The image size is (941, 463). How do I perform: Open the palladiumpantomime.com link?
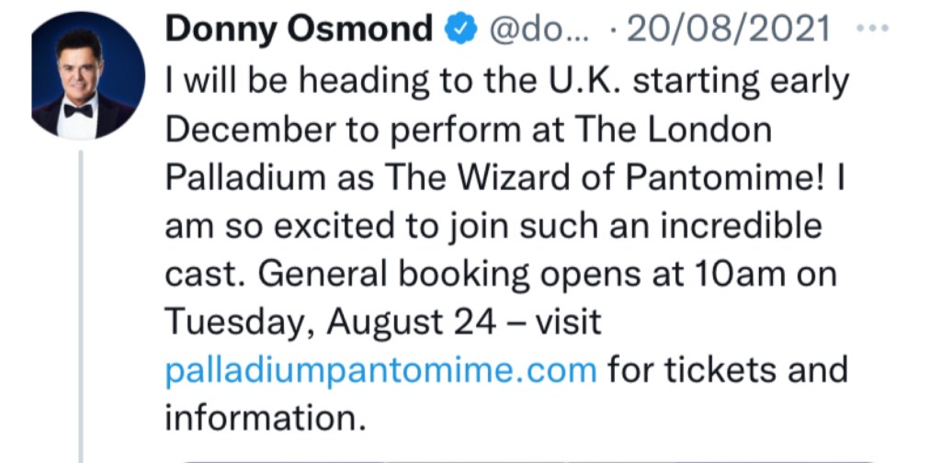pyautogui.click(x=381, y=371)
